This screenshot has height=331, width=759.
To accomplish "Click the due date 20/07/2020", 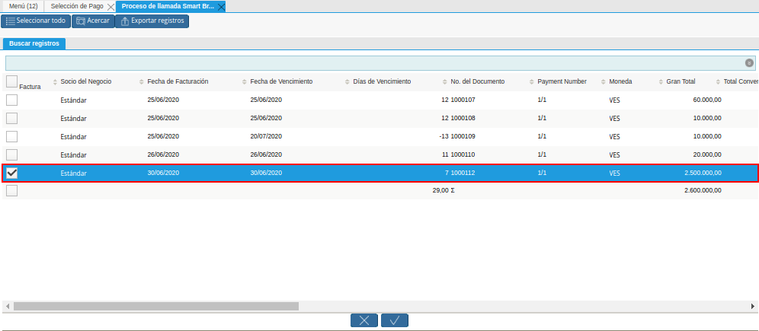I will [x=266, y=136].
